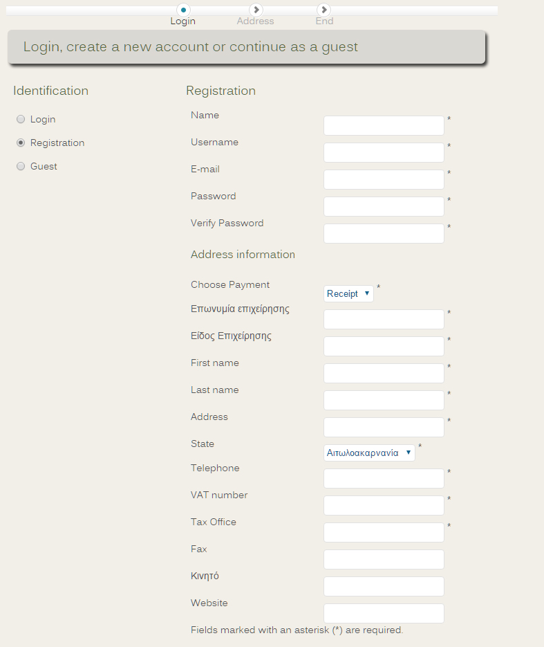This screenshot has height=647, width=544.
Task: Click the End step arrow icon
Action: click(324, 10)
